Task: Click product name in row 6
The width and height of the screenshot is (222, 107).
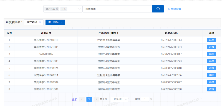Action: 109,75
